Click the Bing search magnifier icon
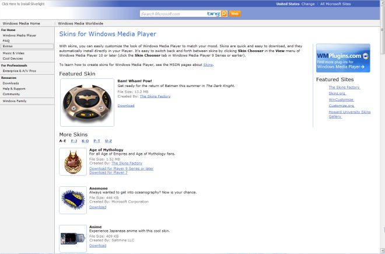The image size is (385, 254). click(x=223, y=13)
